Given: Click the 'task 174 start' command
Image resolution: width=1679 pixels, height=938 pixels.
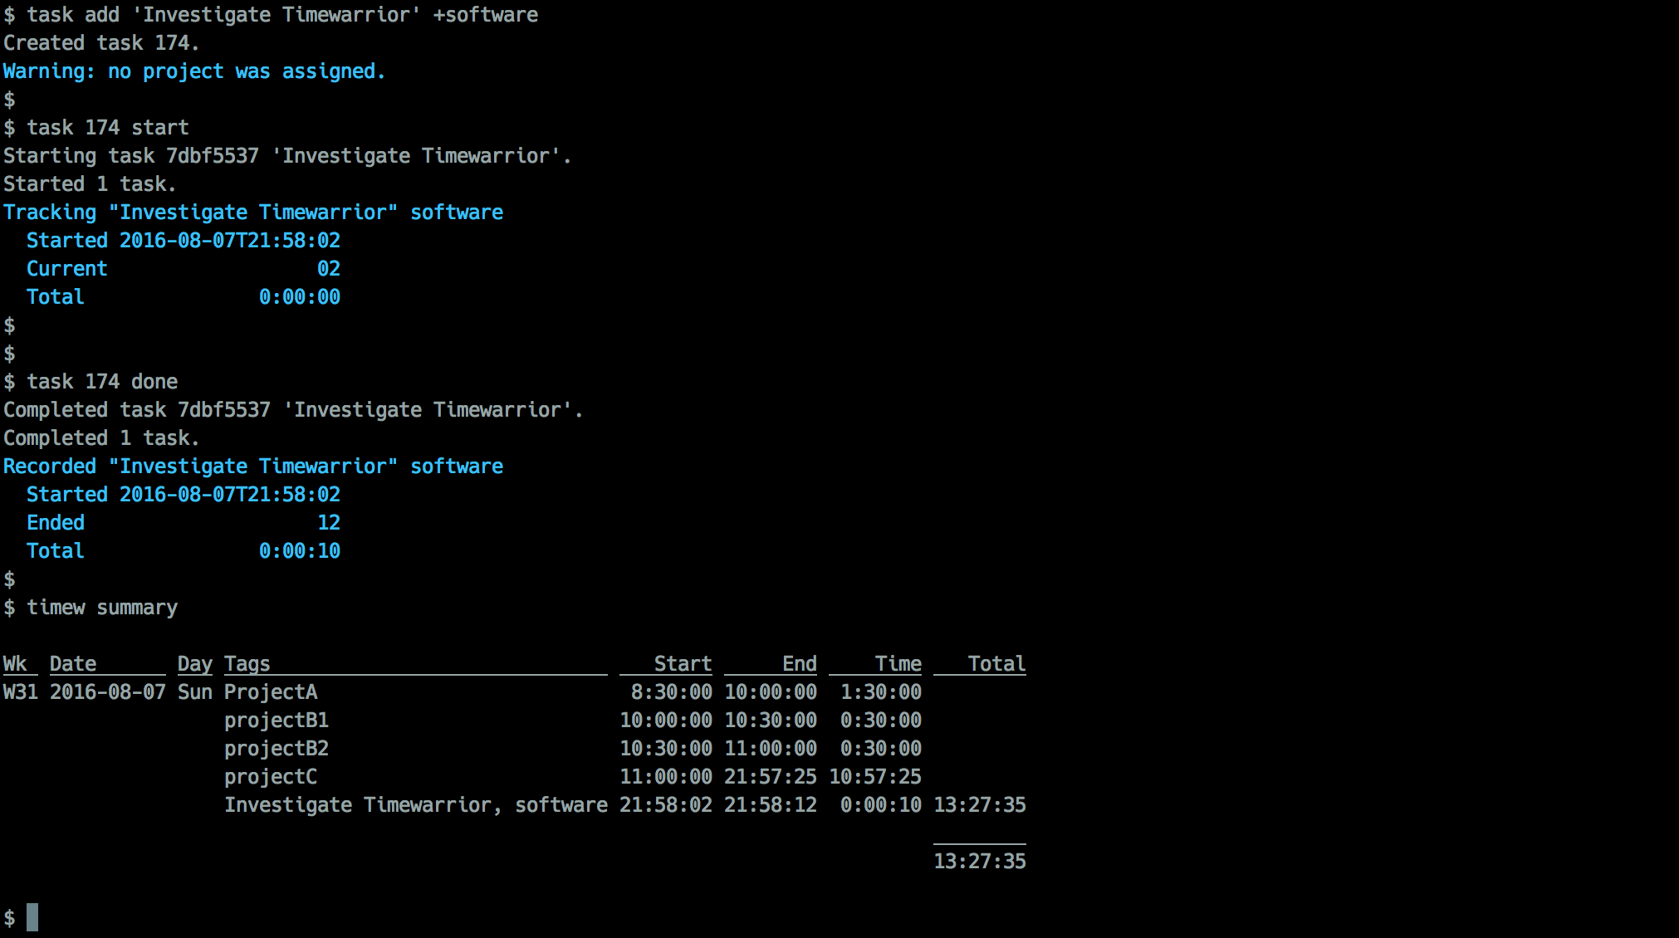Looking at the screenshot, I should 108,128.
